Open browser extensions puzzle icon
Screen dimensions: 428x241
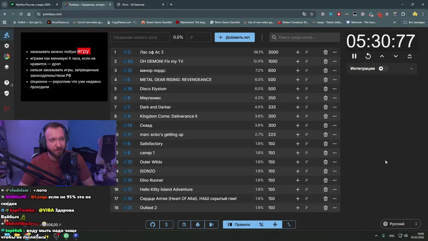(x=403, y=14)
